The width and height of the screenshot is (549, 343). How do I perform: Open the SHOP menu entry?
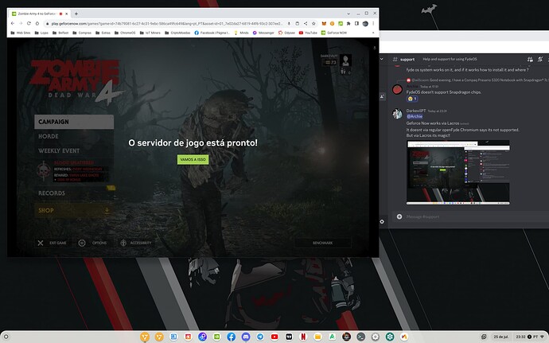coord(74,210)
